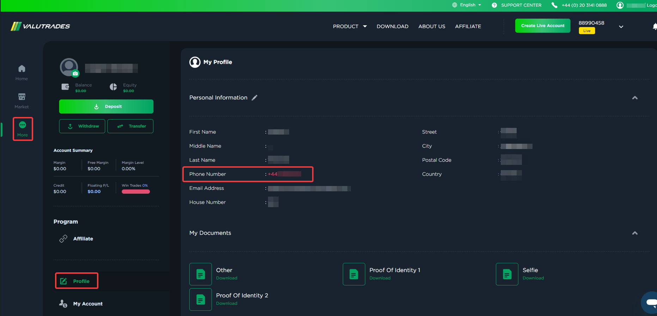The image size is (657, 316).
Task: Open the chat support bubble
Action: pyautogui.click(x=650, y=302)
